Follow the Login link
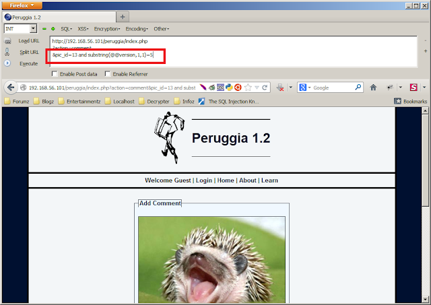431x305 pixels. point(204,180)
